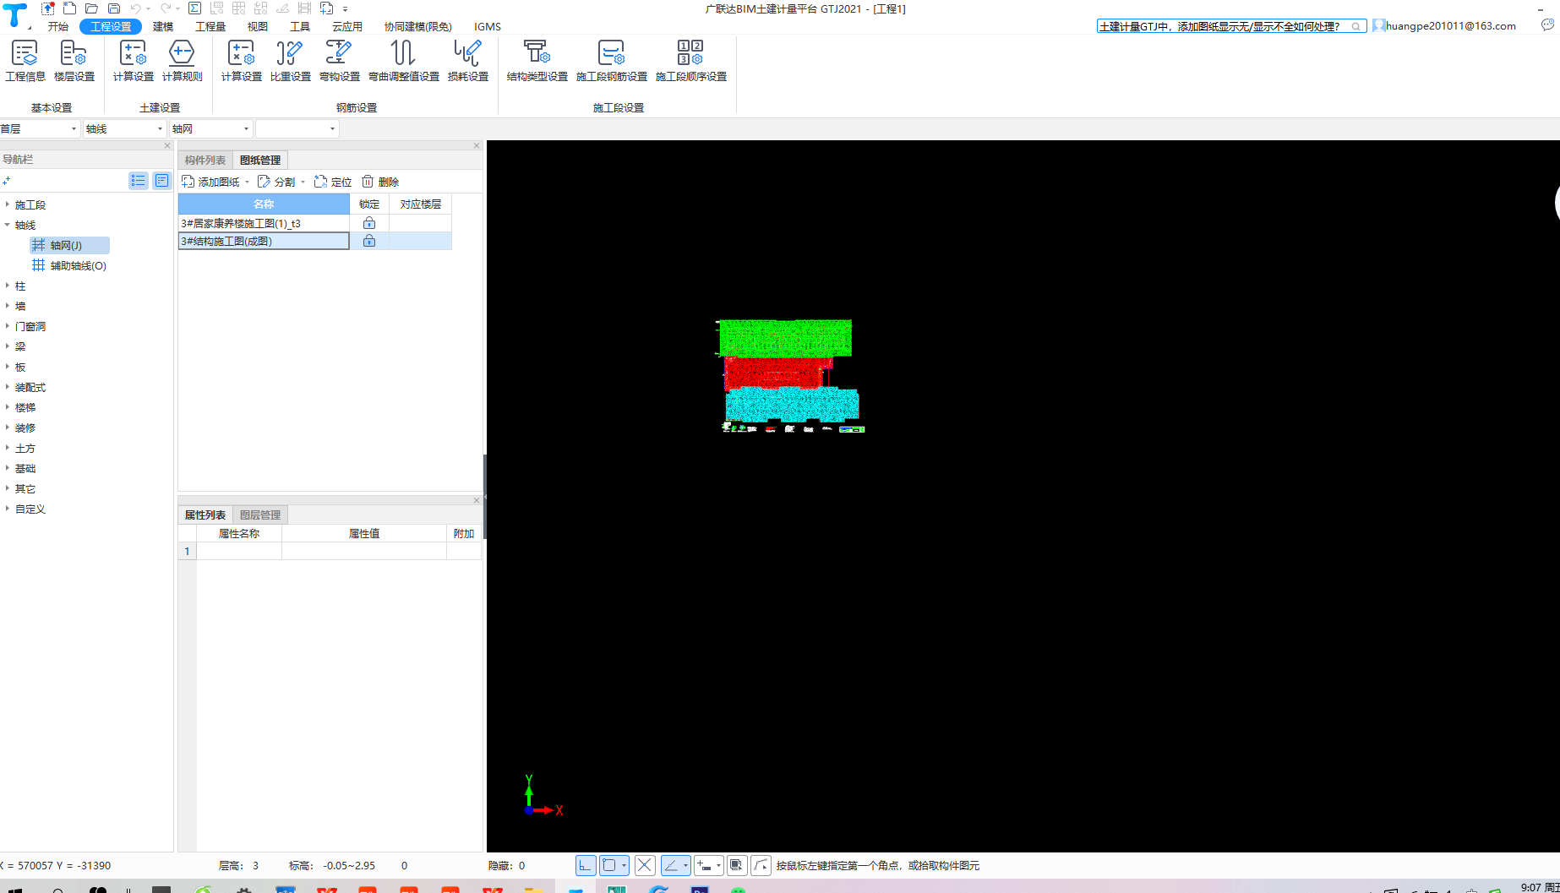Click the redo arrow icon
1560x893 pixels.
166,8
